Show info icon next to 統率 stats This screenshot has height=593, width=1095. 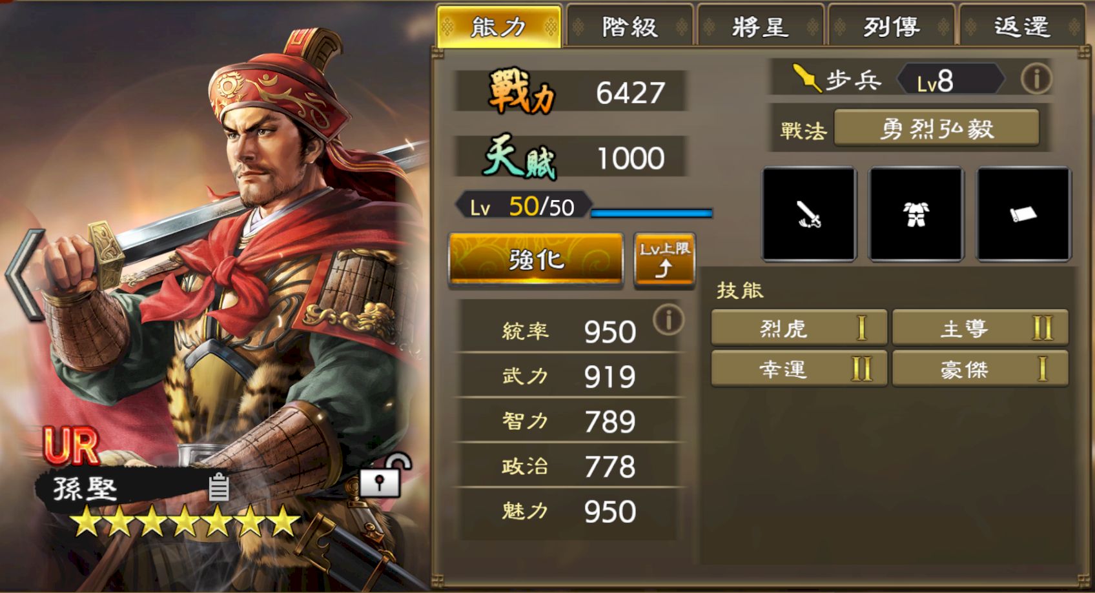click(x=668, y=319)
